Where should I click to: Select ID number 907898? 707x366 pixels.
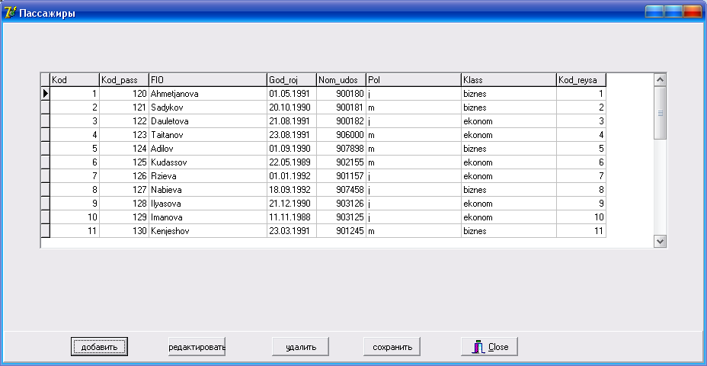[341, 149]
